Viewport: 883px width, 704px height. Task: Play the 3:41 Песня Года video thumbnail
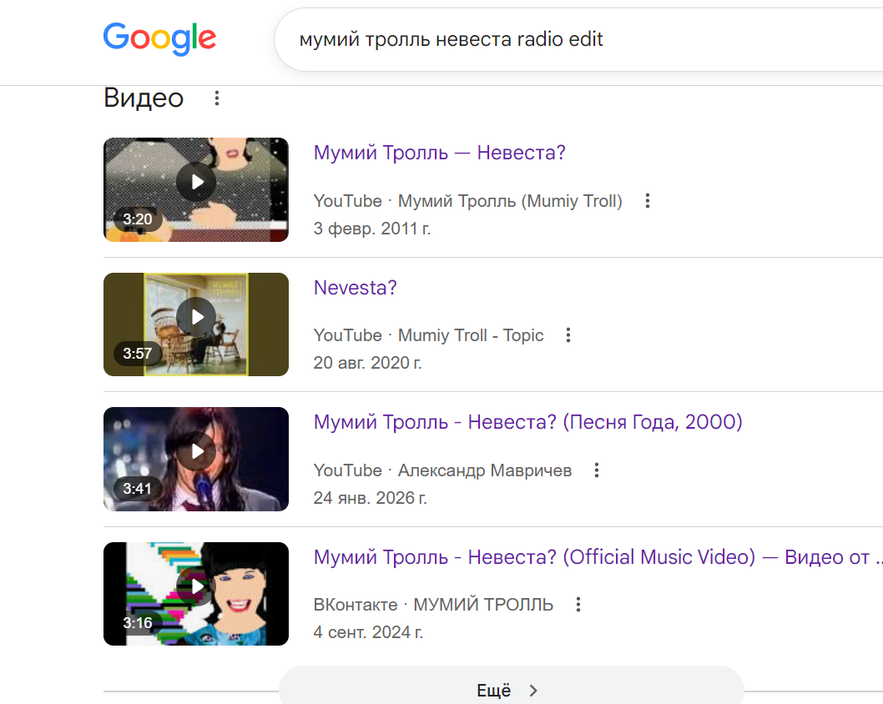(196, 460)
